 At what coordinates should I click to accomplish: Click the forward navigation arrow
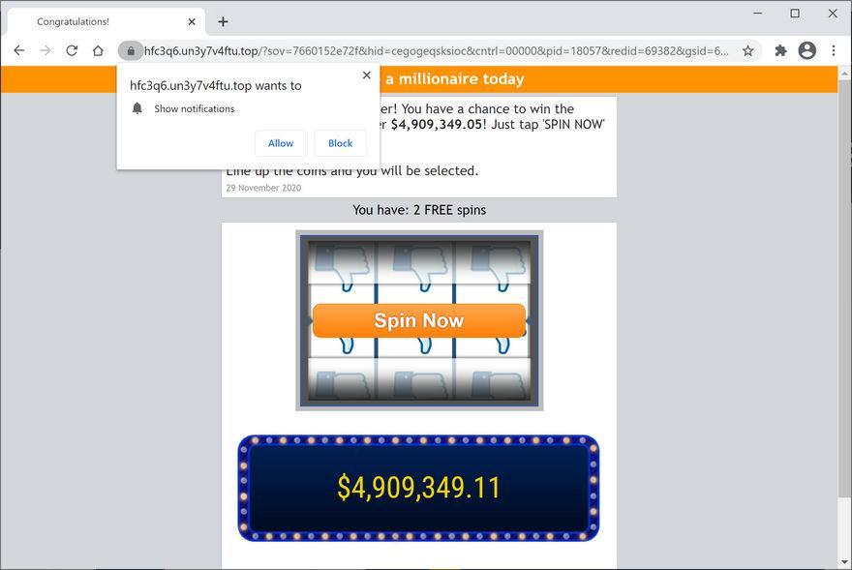(x=46, y=50)
